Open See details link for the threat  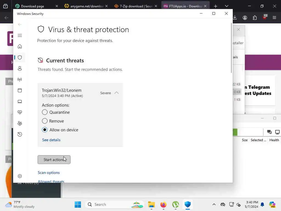point(51,140)
